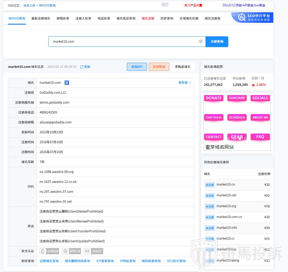Screen dimensions: 288x272
Task: Switch to 邮箱反查 tab
Action: (x=63, y=18)
